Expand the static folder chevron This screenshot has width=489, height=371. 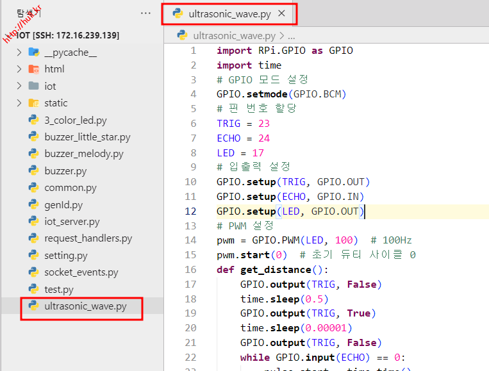(19, 103)
